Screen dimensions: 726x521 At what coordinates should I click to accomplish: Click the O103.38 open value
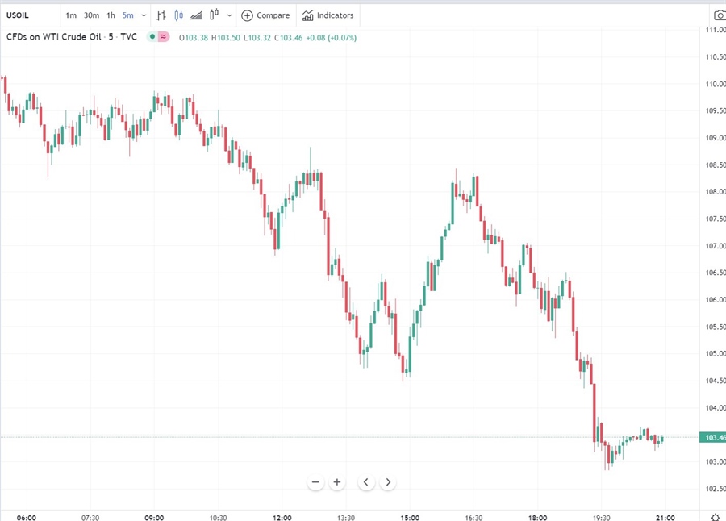pos(194,38)
